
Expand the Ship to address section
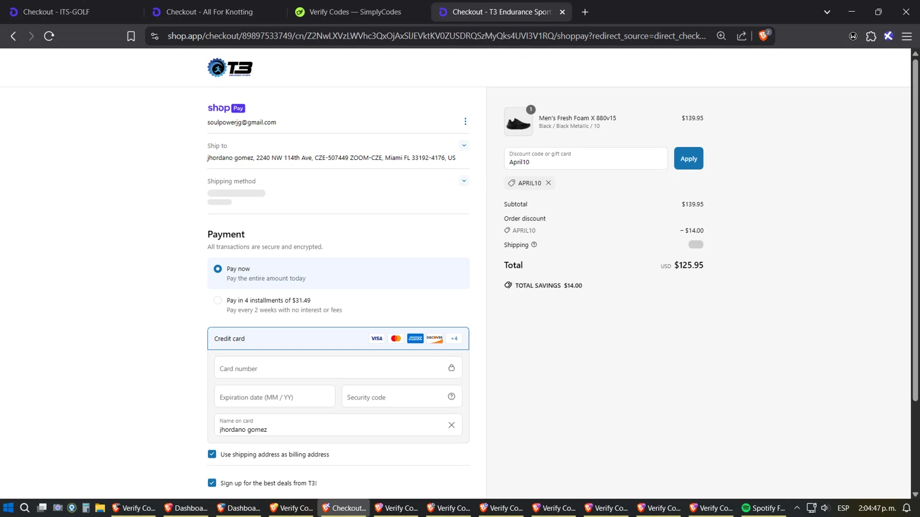tap(464, 145)
